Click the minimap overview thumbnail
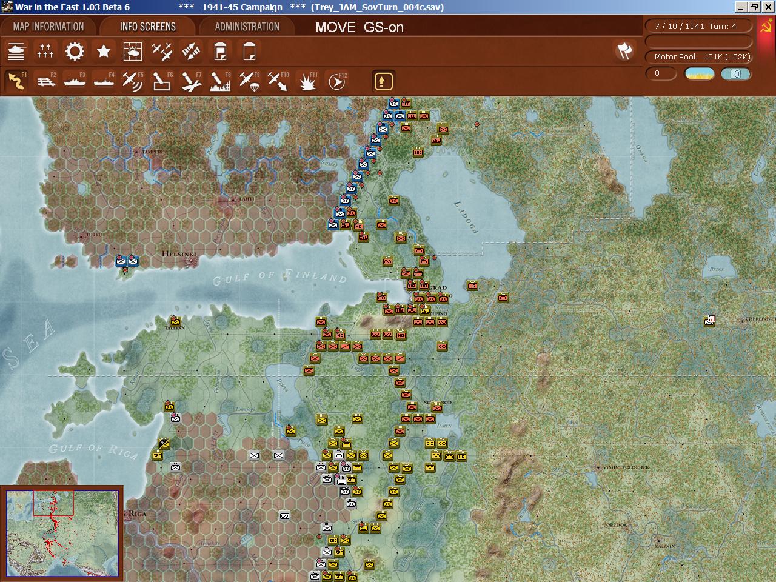Image resolution: width=776 pixels, height=582 pixels. [x=62, y=533]
